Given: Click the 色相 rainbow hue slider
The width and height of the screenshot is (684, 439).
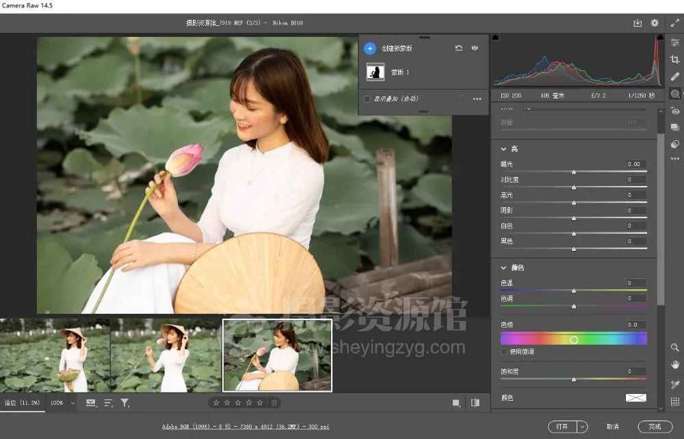Looking at the screenshot, I should (x=573, y=339).
